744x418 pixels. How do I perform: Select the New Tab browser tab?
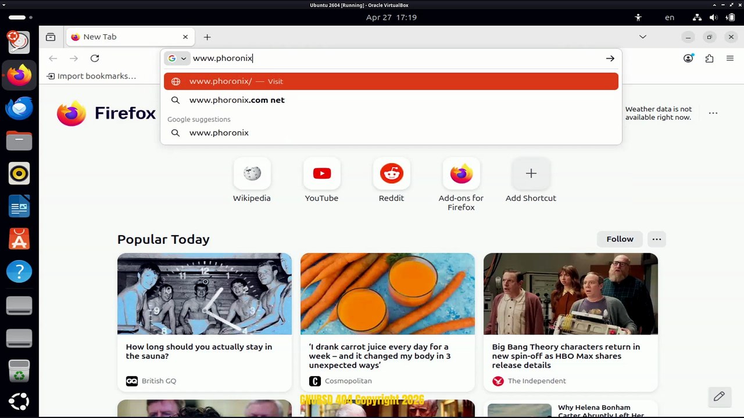pos(130,37)
